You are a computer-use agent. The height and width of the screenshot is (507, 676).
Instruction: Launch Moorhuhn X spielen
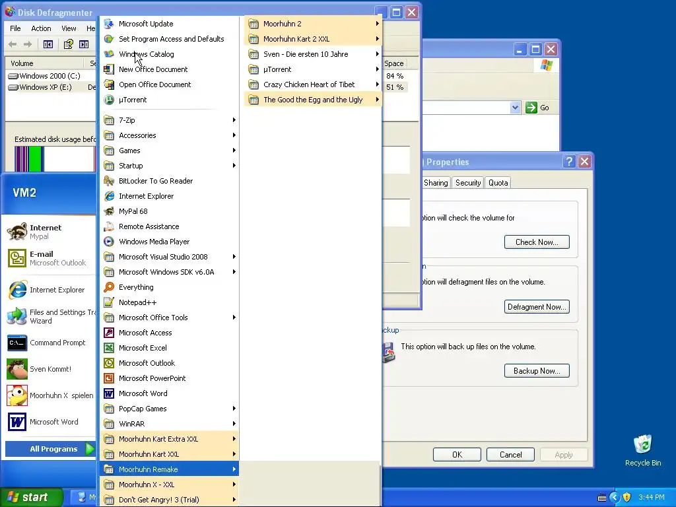tap(50, 395)
